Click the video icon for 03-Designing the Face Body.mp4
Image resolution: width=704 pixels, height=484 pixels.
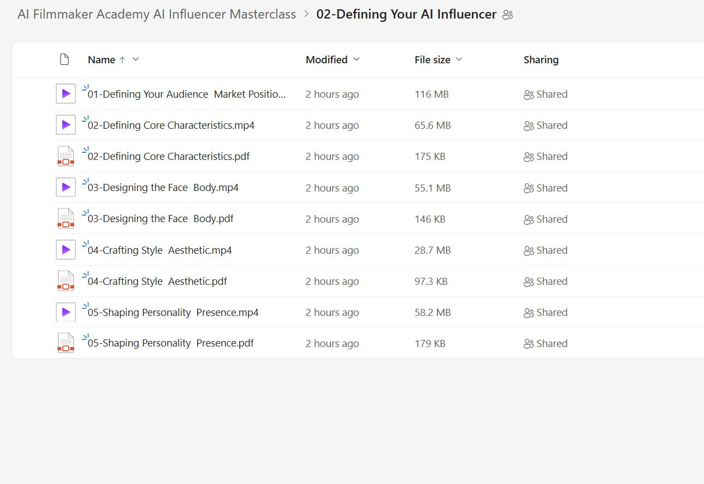66,188
